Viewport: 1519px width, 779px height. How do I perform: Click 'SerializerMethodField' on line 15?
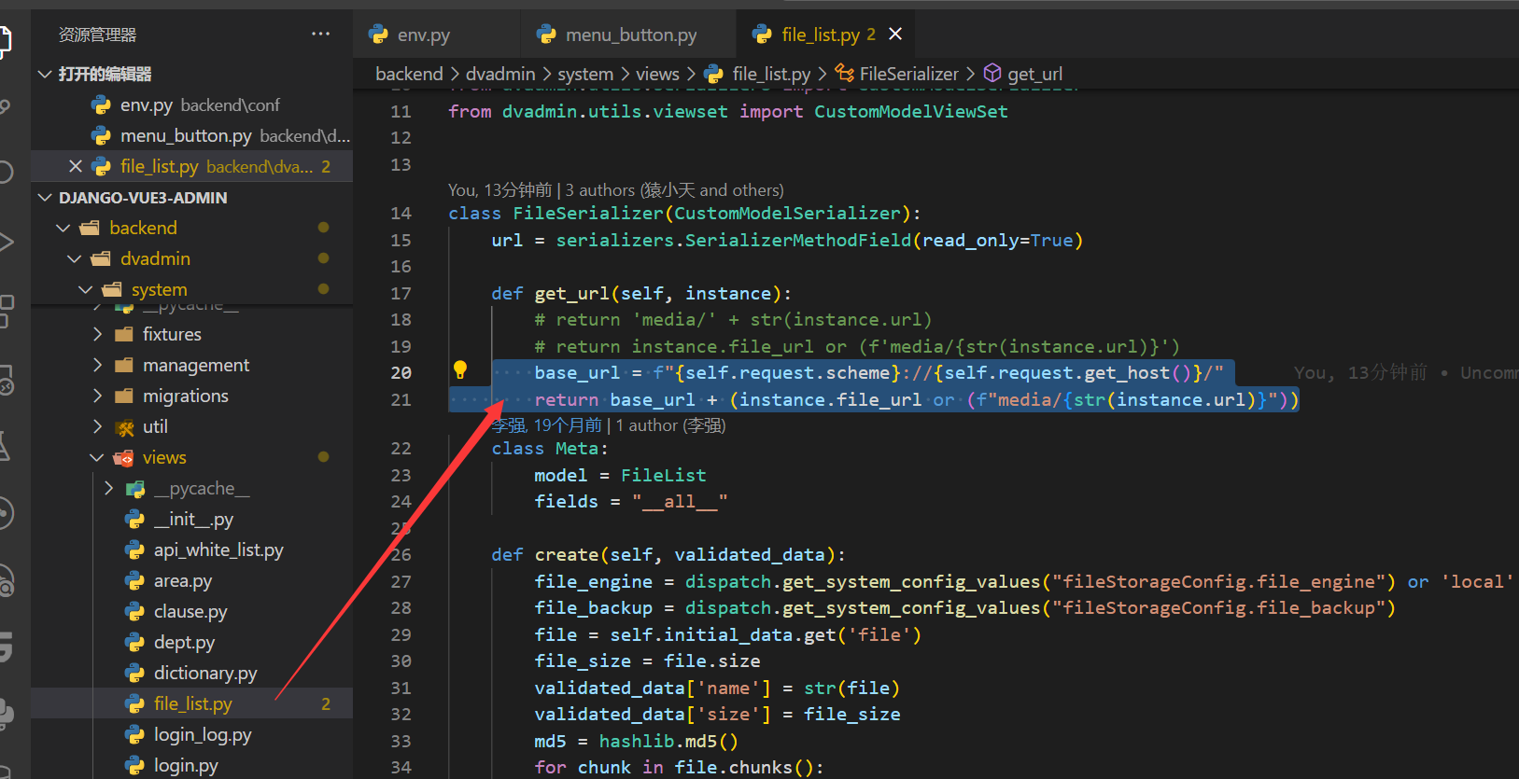tap(798, 240)
